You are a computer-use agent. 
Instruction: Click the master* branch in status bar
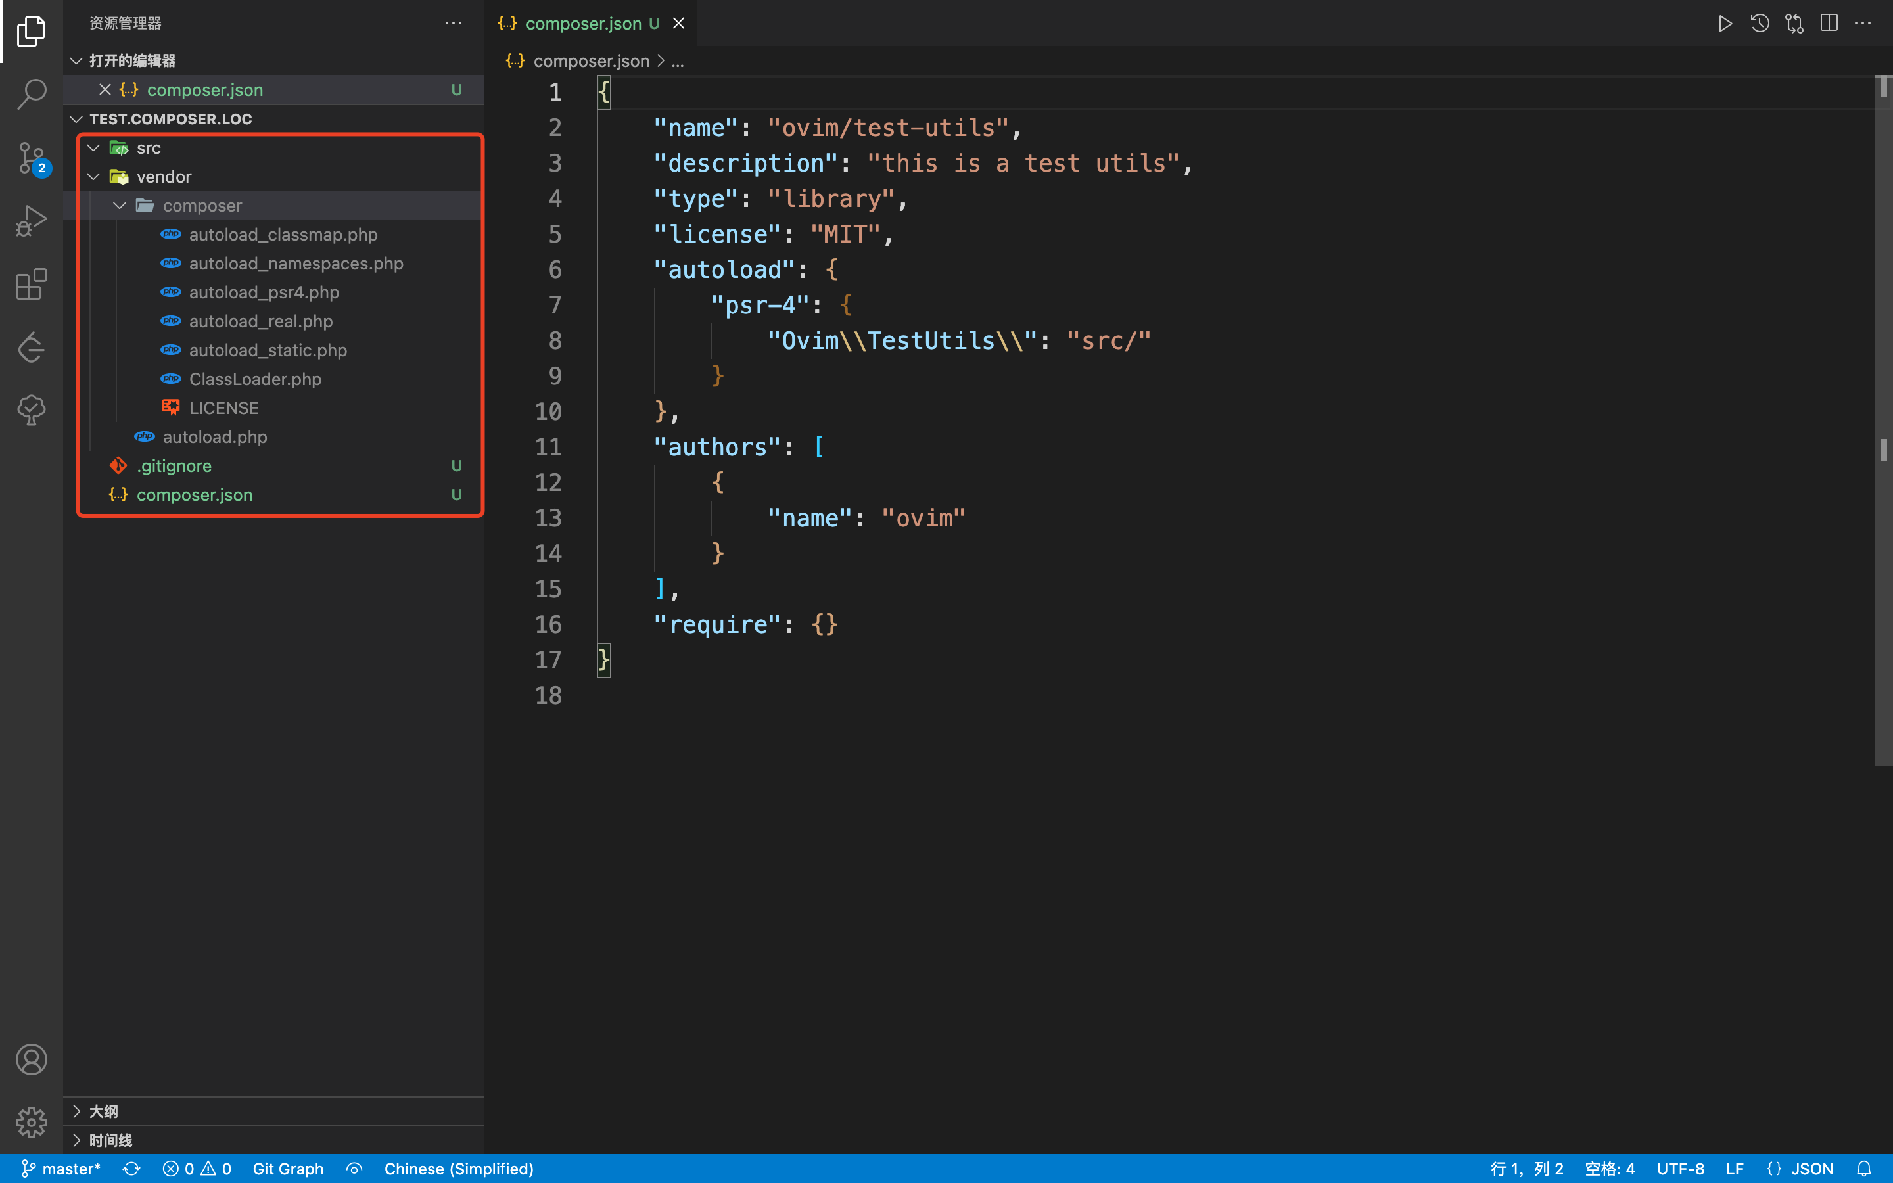coord(61,1168)
